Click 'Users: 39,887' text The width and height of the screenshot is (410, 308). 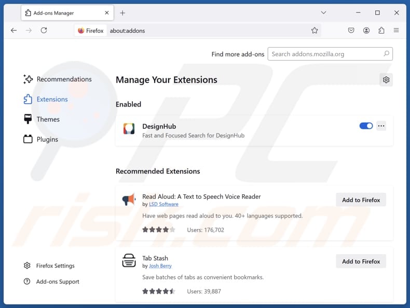204,291
